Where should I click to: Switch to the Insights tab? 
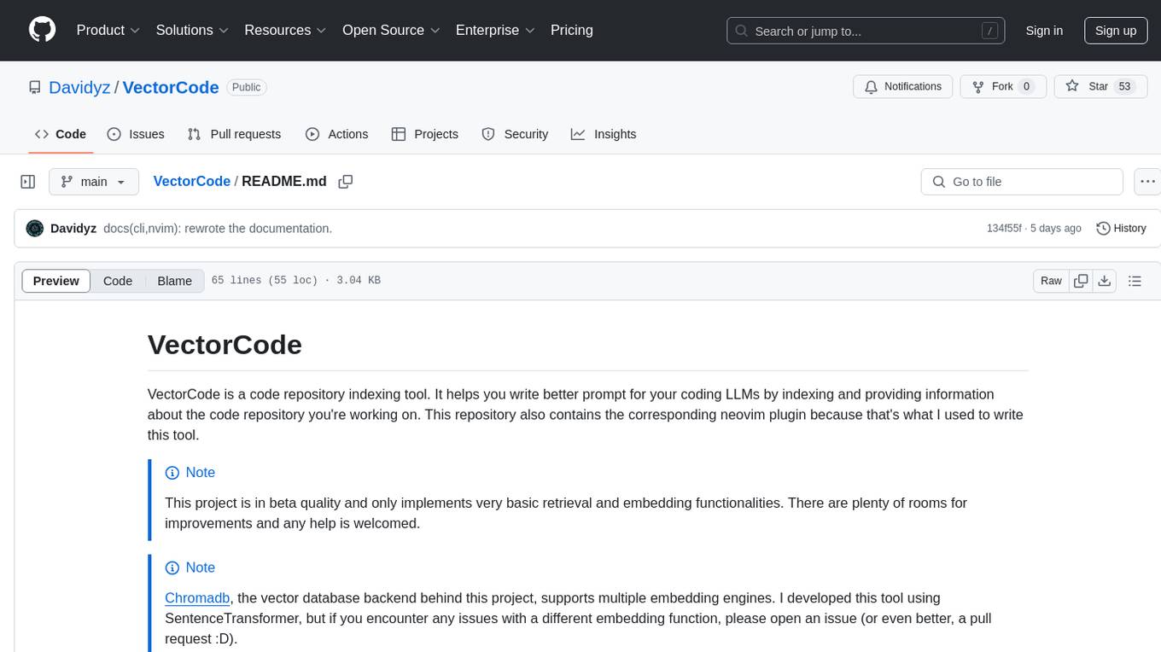click(x=604, y=134)
